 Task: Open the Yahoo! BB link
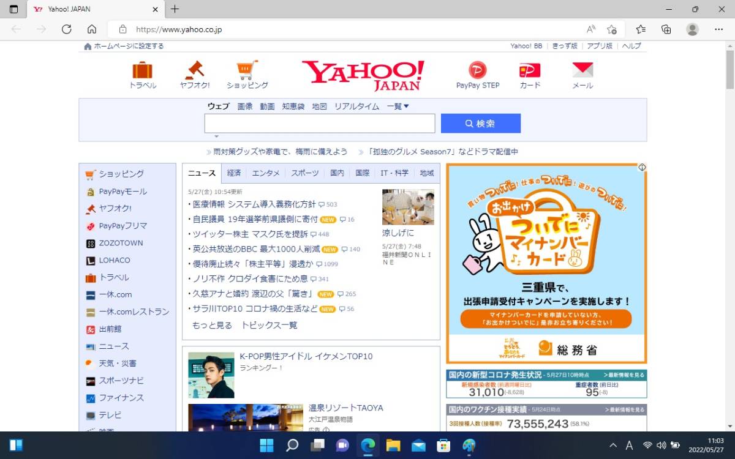click(x=527, y=46)
